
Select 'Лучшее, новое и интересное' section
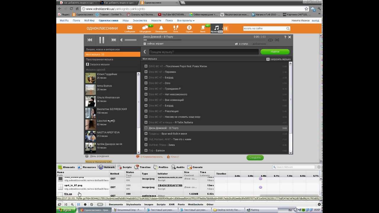tap(112, 49)
